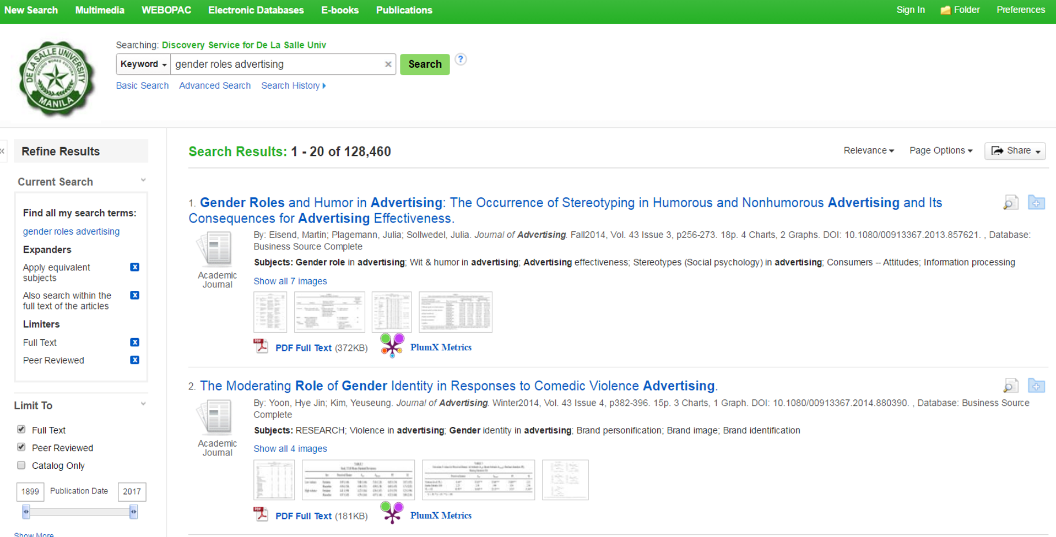Remove Also search within full text expander

[134, 295]
